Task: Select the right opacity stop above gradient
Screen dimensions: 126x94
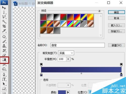Action: (x=121, y=65)
